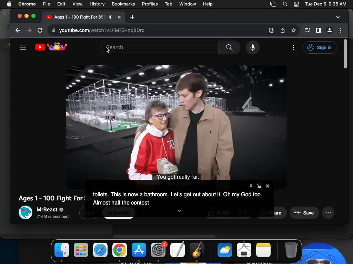Open GarageBand from the Dock
Screen dimensions: 353x264
[197, 250]
